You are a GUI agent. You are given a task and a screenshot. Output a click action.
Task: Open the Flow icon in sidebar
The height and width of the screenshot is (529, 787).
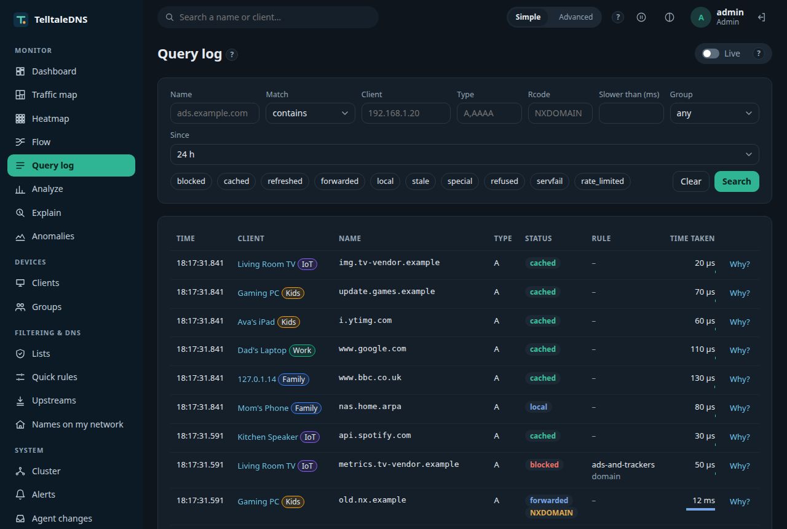point(20,142)
